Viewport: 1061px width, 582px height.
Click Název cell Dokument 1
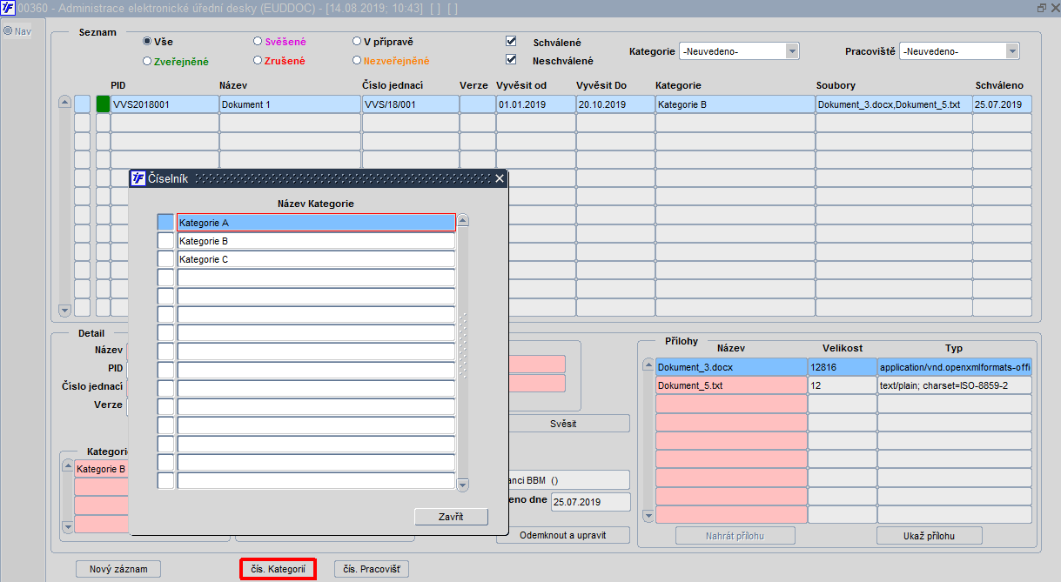click(x=290, y=104)
